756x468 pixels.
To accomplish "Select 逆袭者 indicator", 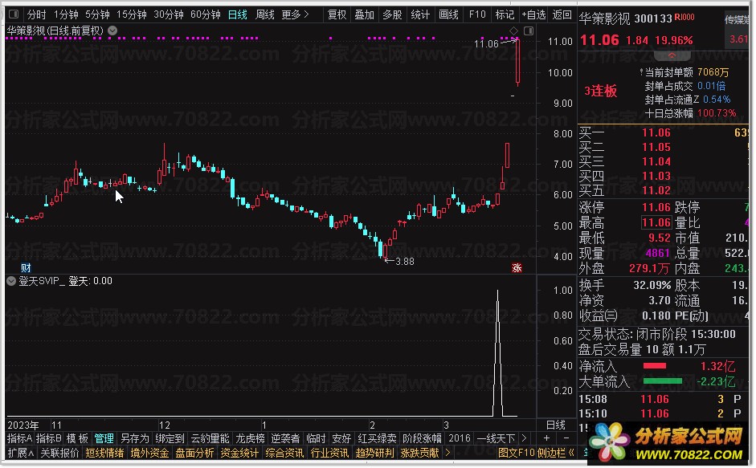I will pyautogui.click(x=285, y=438).
